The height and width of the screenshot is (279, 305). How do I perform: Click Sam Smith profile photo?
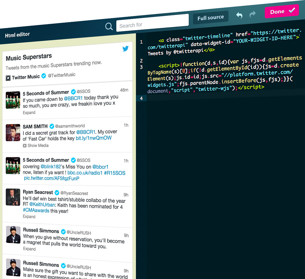(13, 133)
